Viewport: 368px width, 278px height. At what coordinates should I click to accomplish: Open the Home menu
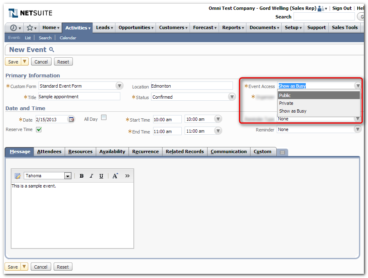tap(51, 28)
